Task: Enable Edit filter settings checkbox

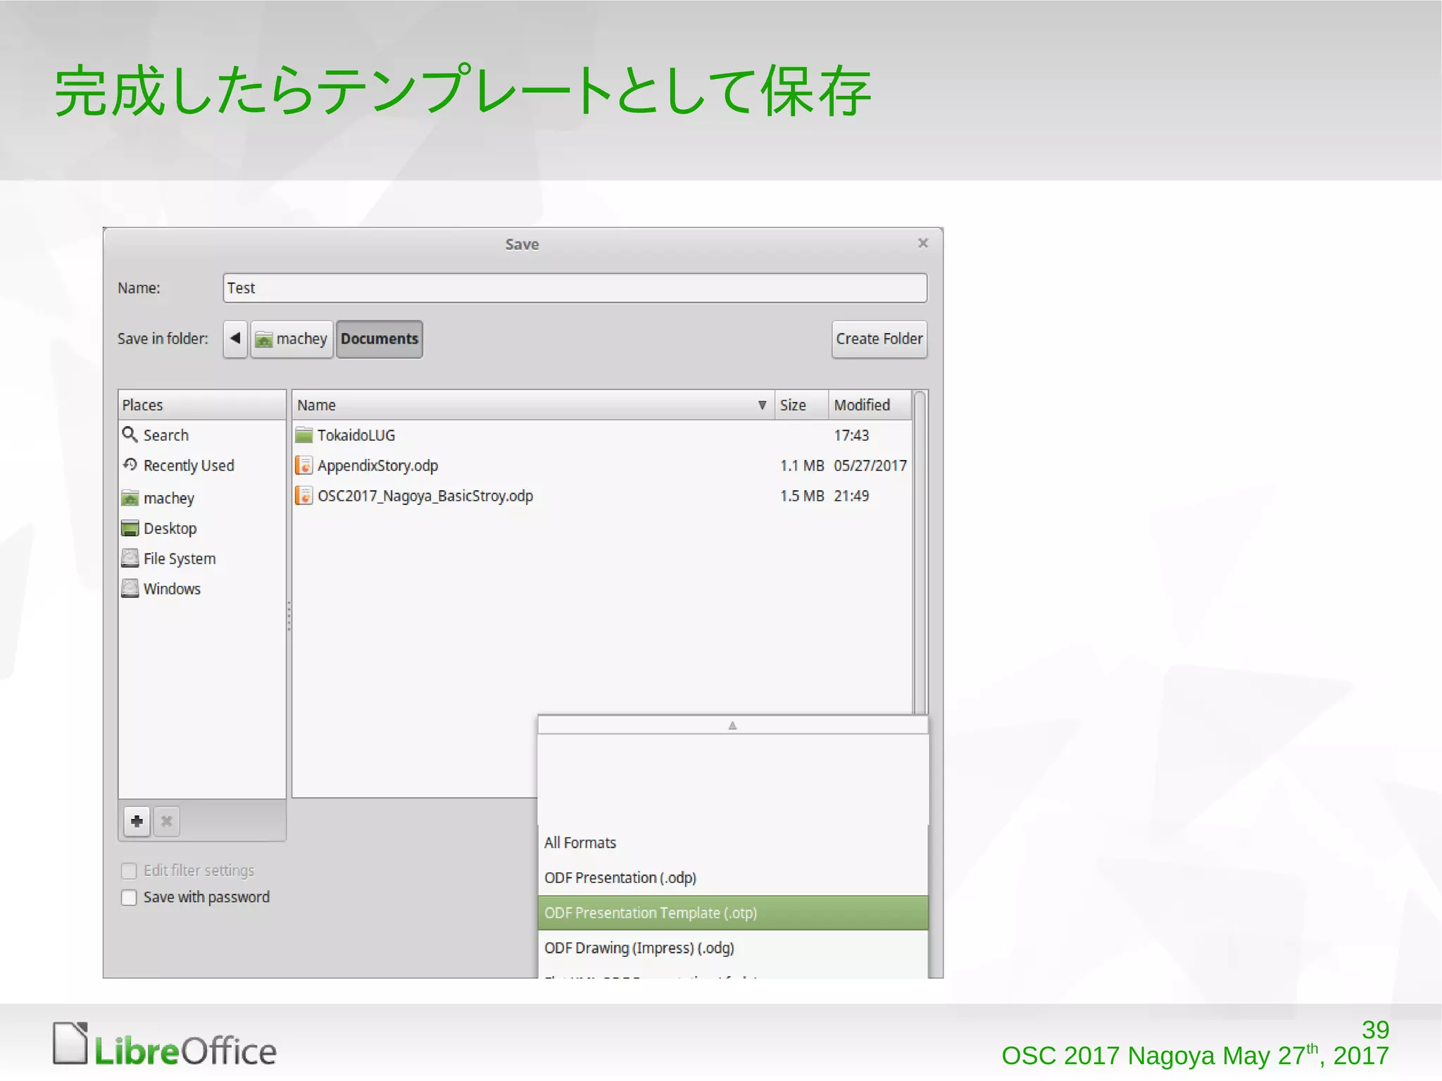Action: (x=129, y=871)
